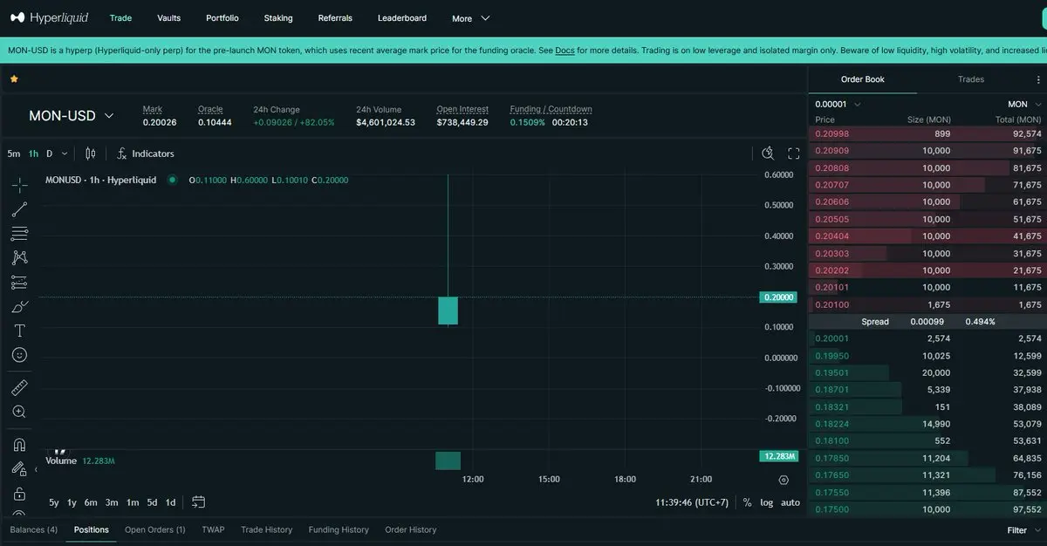Open the Trade page
Viewport: 1047px width, 546px height.
(120, 17)
